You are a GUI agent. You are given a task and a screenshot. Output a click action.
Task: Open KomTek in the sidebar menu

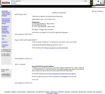(4, 36)
